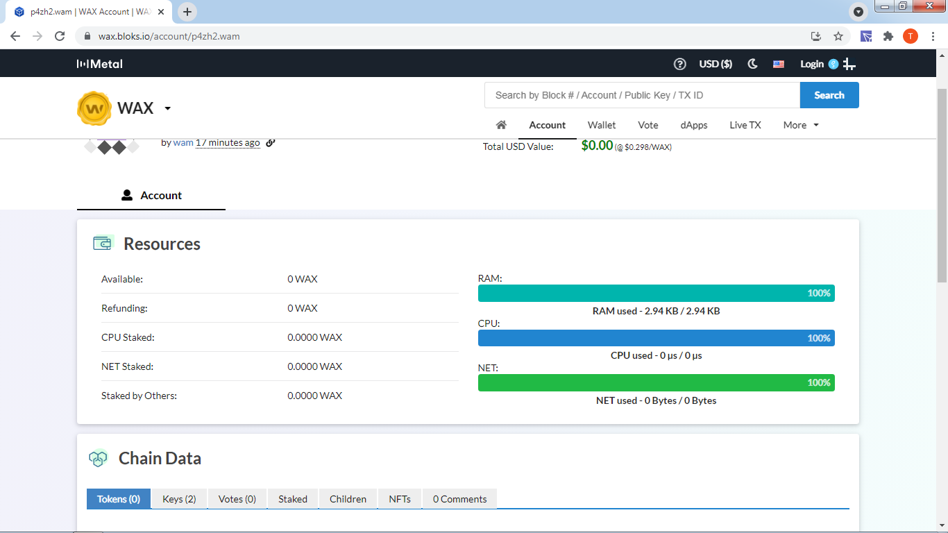This screenshot has width=948, height=533.
Task: Switch to the Tokens (0) tab
Action: pos(119,499)
